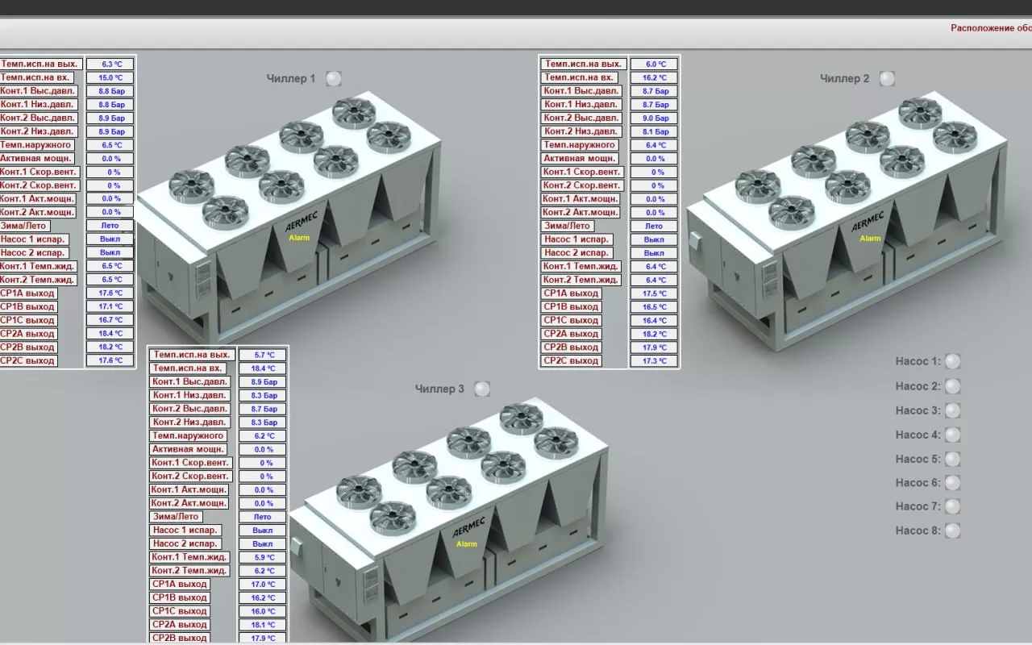The height and width of the screenshot is (645, 1032).
Task: Click the Насос 8 indicator lamp
Action: point(952,531)
